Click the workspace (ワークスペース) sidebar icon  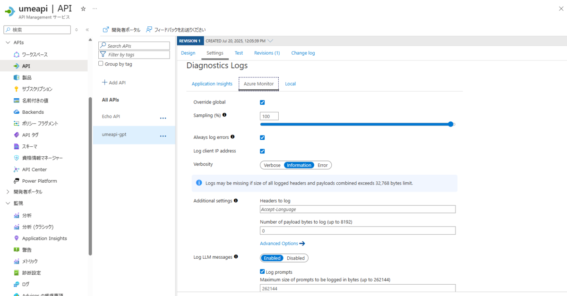(17, 55)
